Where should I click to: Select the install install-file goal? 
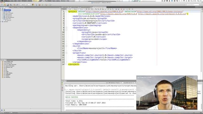pyautogui.click(x=8, y=63)
